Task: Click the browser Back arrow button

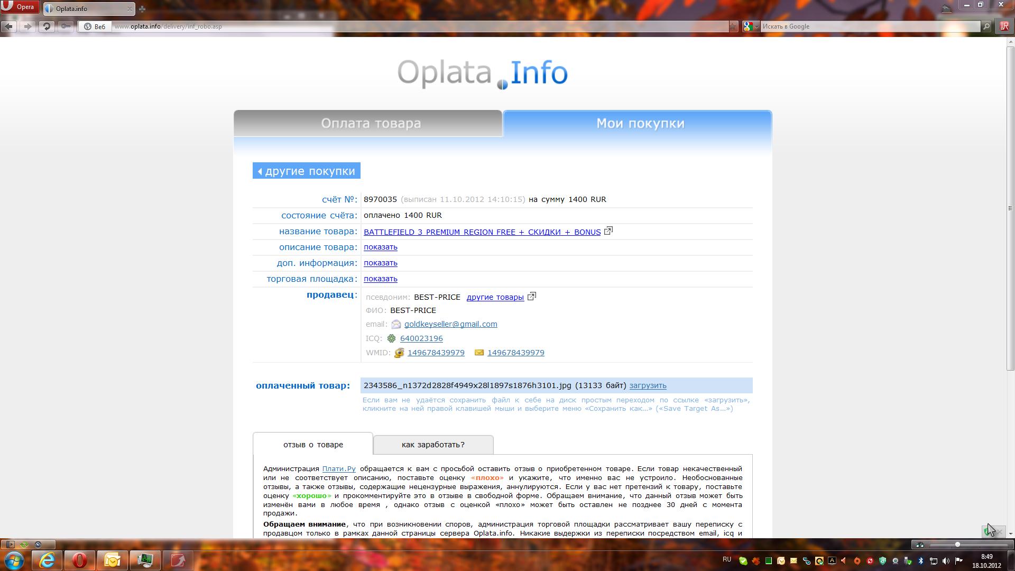Action: click(x=9, y=26)
